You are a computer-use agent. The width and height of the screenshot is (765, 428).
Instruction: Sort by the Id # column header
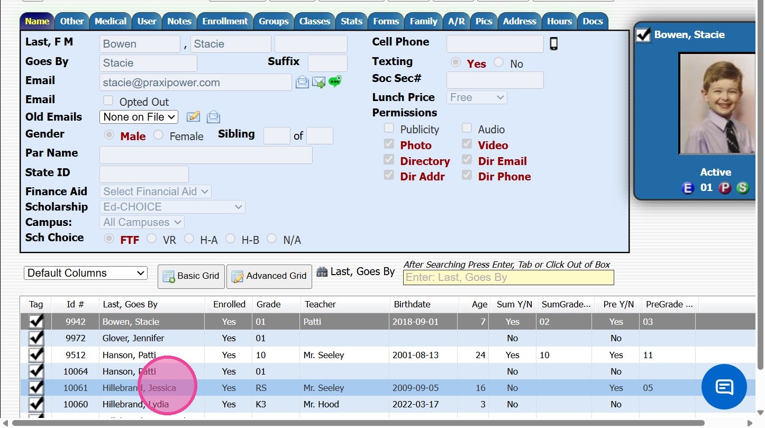[75, 304]
